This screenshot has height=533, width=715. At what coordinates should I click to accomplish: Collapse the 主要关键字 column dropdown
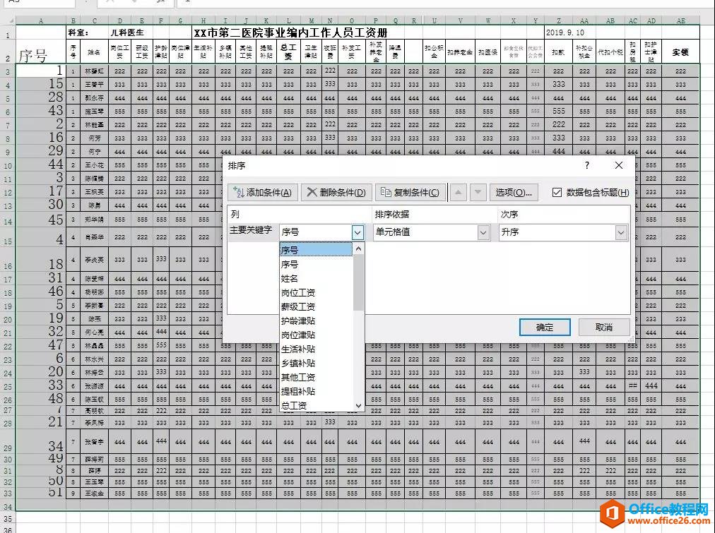point(357,232)
